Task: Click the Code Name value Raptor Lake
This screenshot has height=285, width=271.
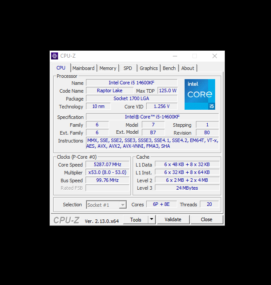Action: [x=110, y=90]
